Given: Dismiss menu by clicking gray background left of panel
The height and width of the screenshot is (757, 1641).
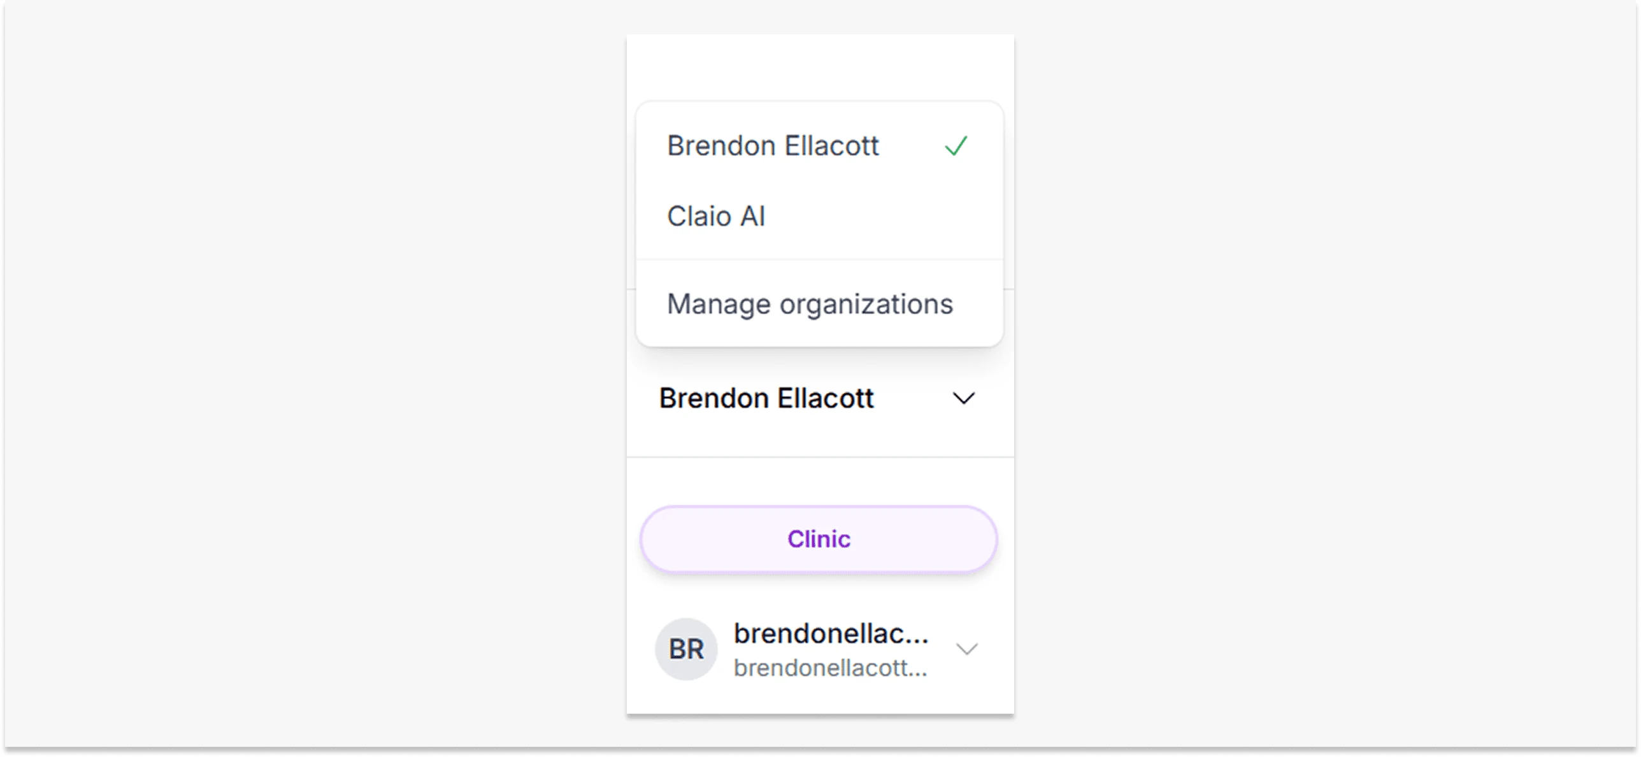Looking at the screenshot, I should [x=319, y=382].
